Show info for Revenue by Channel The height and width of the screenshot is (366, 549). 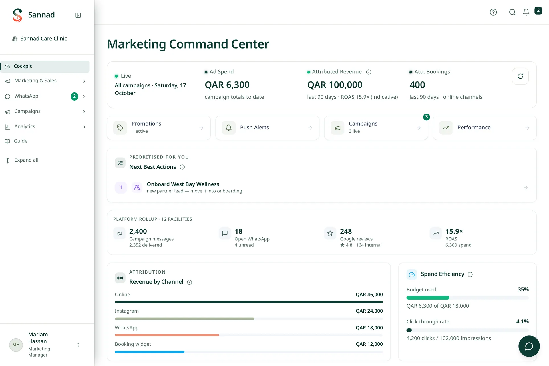coord(189,282)
